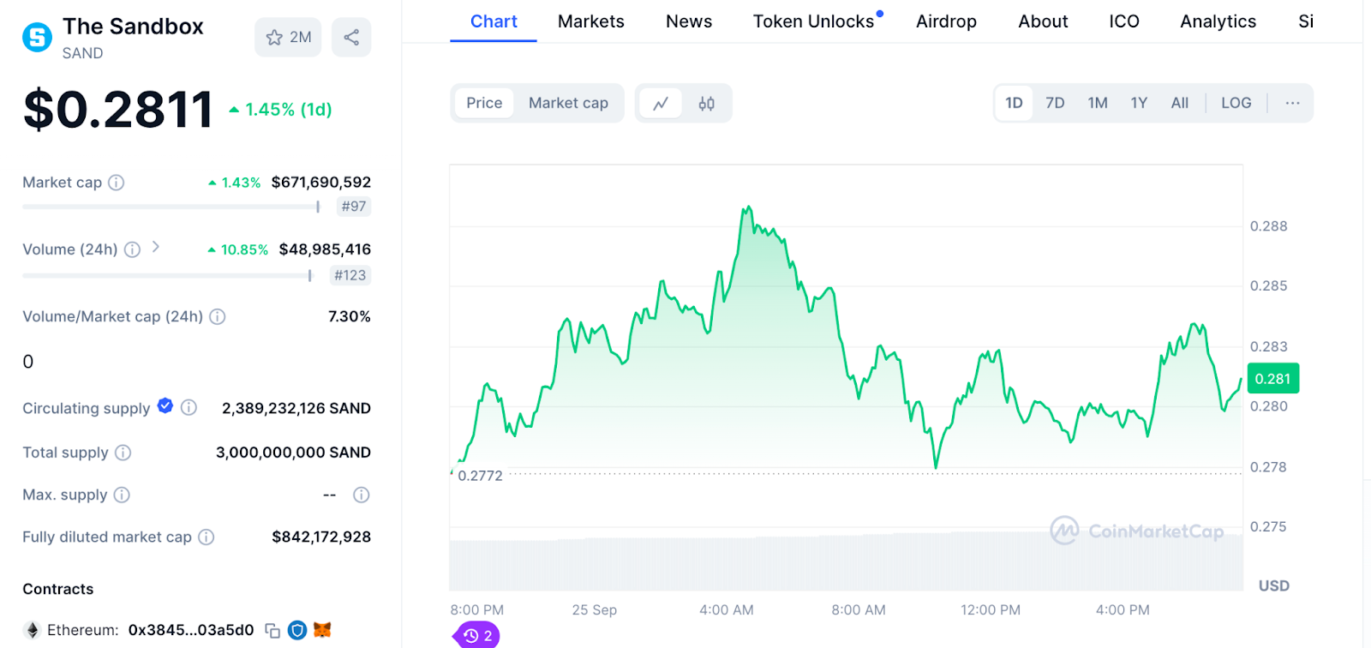Click the shield icon beside contract address
Image resolution: width=1371 pixels, height=648 pixels.
pos(297,630)
